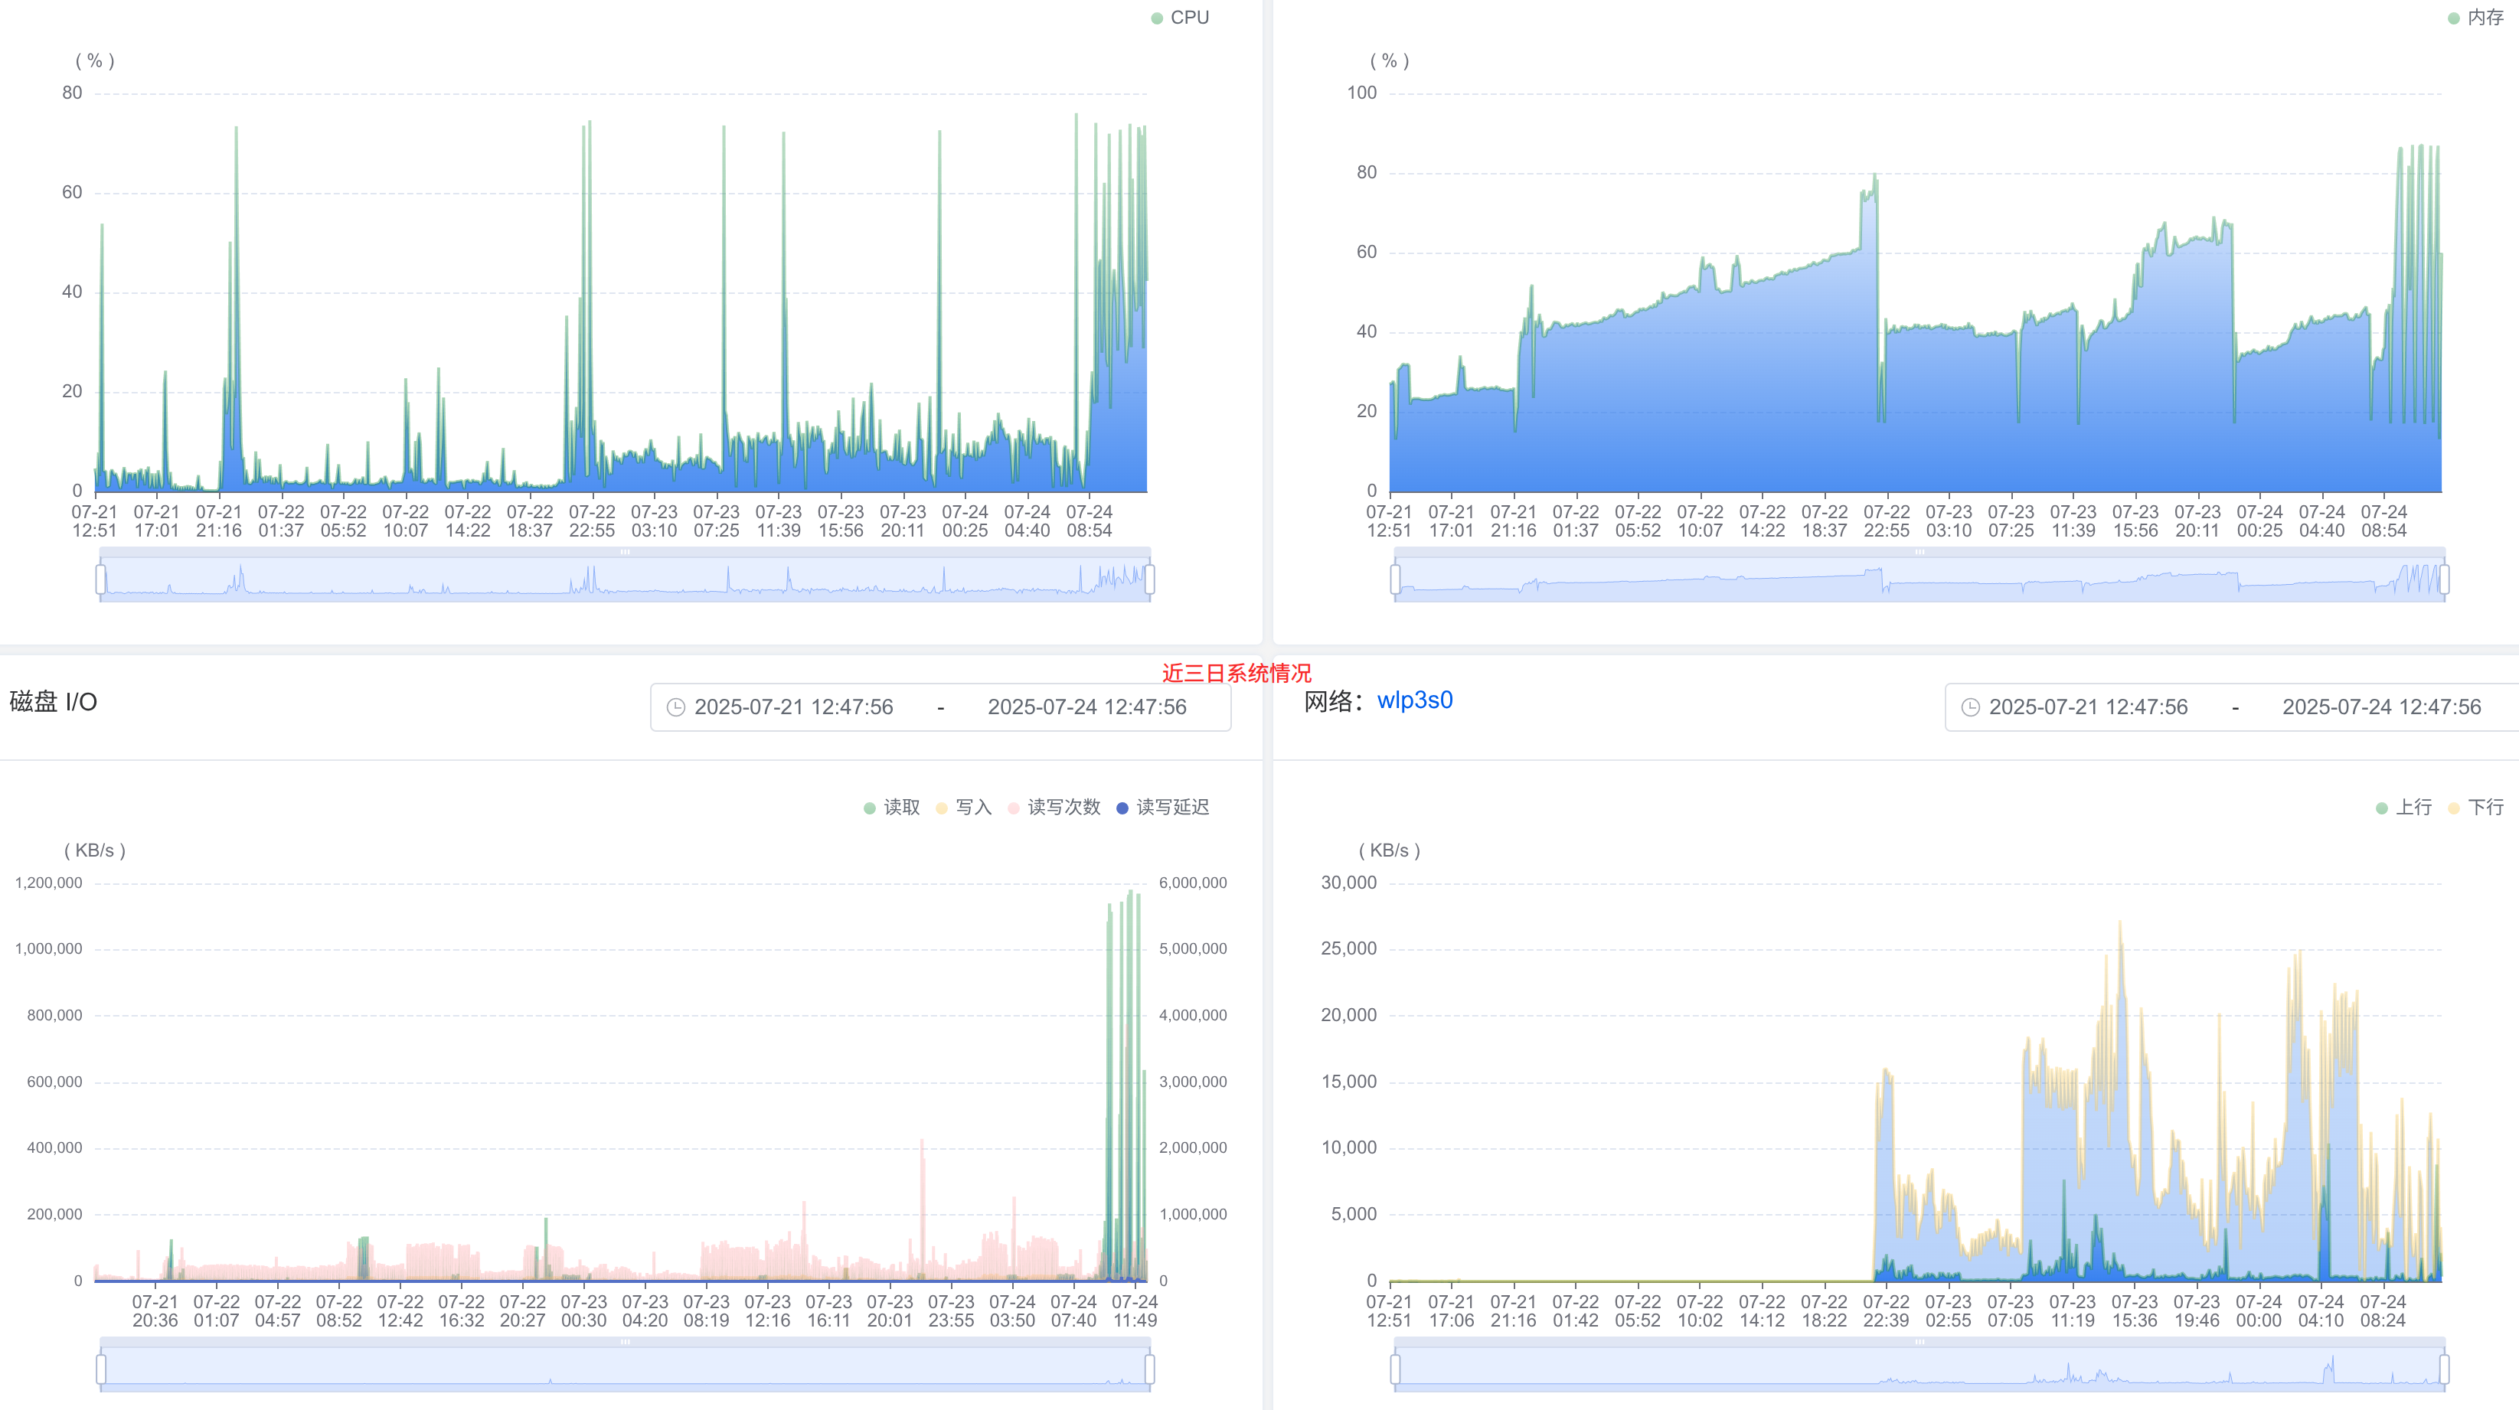Toggle the CPU legend series
This screenshot has width=2519, height=1410.
(x=1181, y=18)
